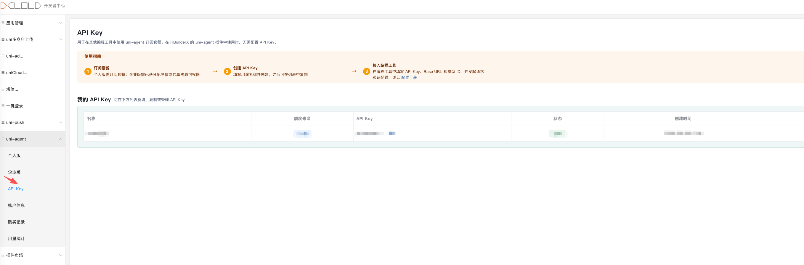Click the 创建时间 column header
Viewport: 804px width, 265px height.
point(683,119)
